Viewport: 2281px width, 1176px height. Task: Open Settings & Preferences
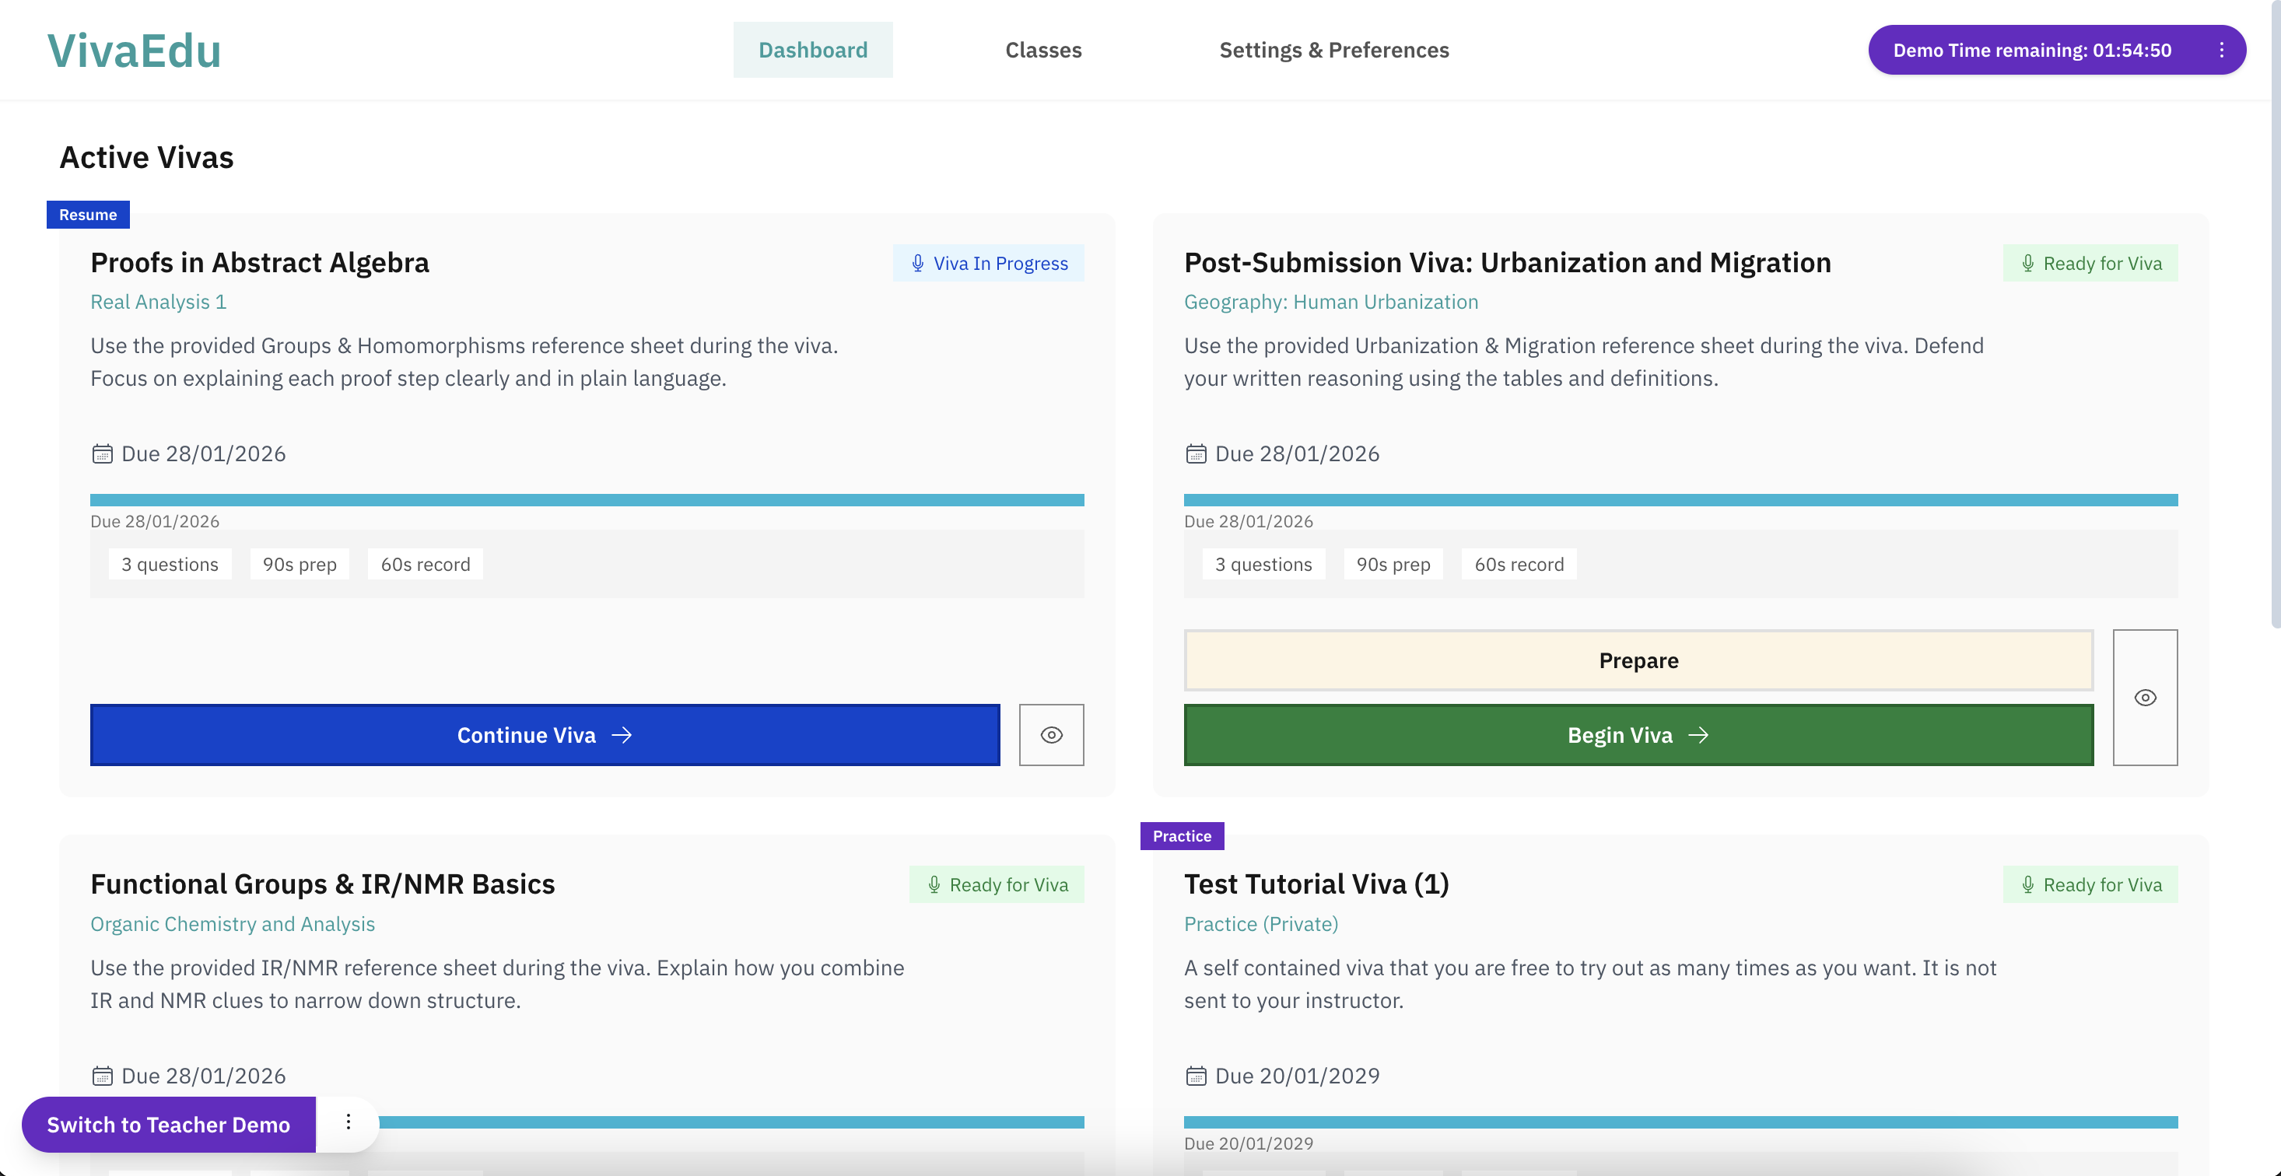tap(1333, 50)
